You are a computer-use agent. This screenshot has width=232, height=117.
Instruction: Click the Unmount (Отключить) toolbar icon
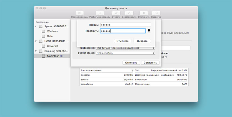pos(144,13)
